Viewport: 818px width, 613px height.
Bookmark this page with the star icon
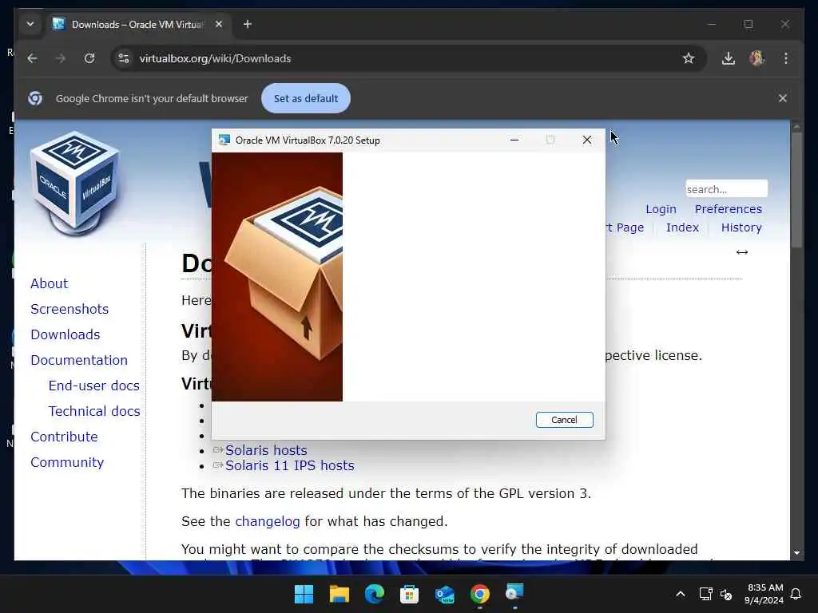coord(689,58)
